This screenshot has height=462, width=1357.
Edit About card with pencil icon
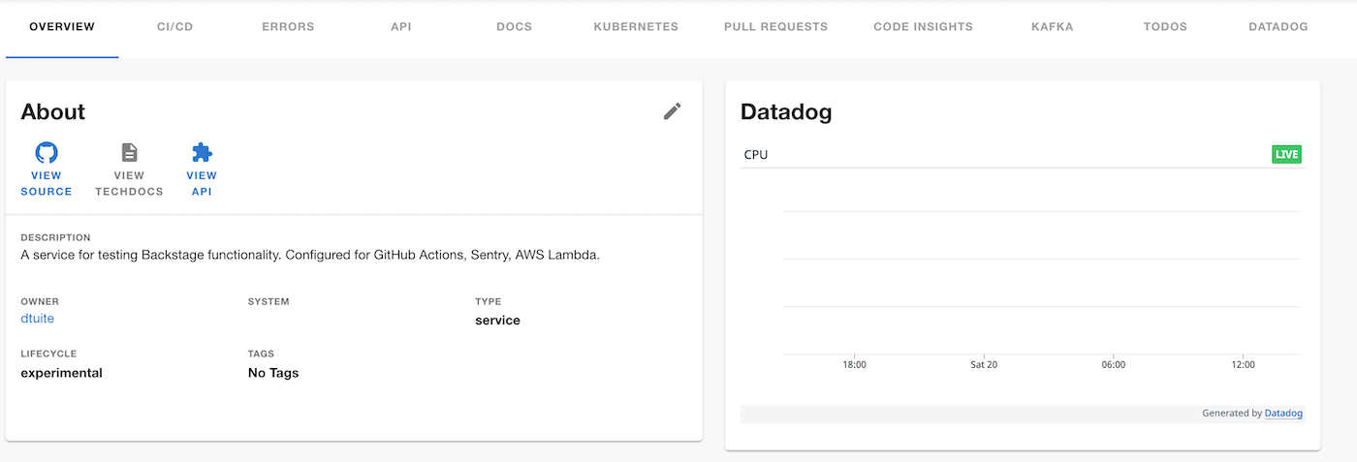coord(672,111)
